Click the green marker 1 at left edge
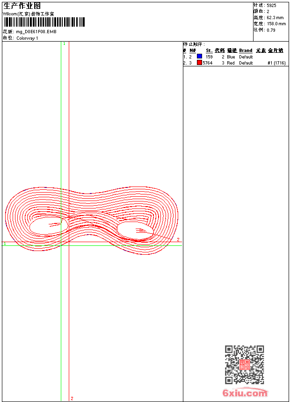The width and height of the screenshot is (290, 402). 5,244
